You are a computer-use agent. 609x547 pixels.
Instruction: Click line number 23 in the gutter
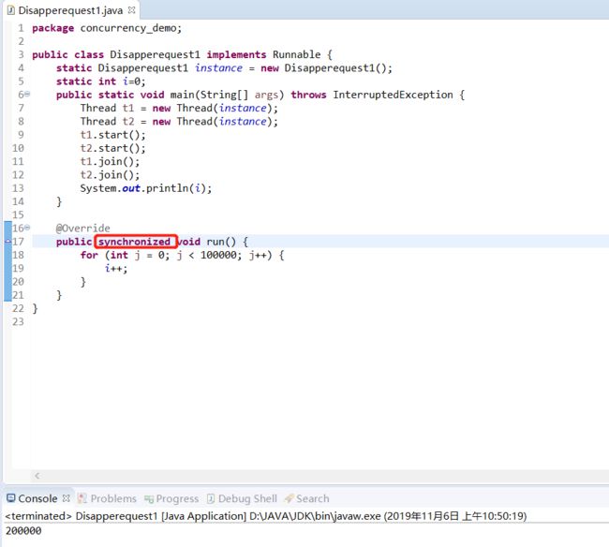pyautogui.click(x=18, y=322)
